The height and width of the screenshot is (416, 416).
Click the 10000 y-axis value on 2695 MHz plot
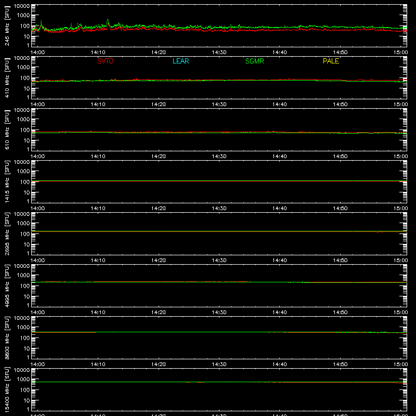(x=22, y=214)
